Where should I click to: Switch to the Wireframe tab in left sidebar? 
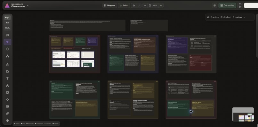7,28
